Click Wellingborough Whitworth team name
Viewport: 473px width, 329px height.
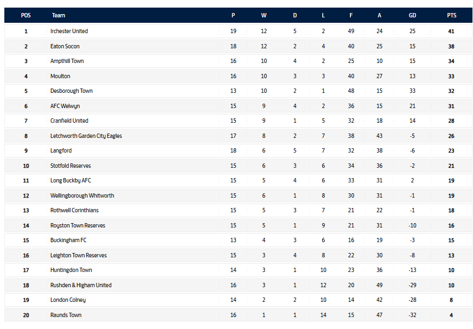click(x=82, y=195)
